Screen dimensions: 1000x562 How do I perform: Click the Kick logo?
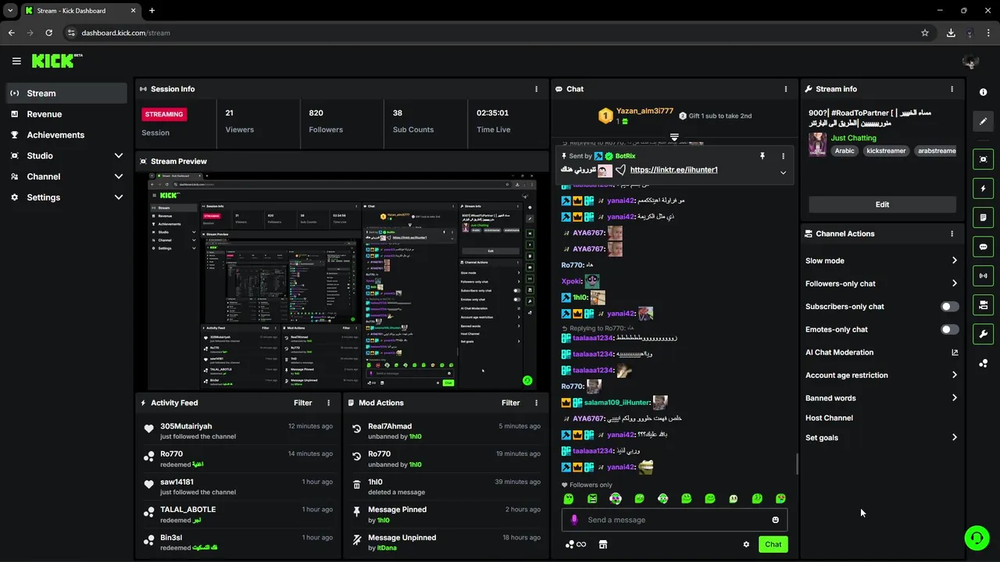[x=57, y=61]
